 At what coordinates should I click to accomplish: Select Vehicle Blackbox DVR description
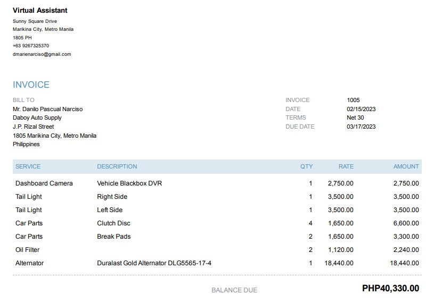point(129,183)
